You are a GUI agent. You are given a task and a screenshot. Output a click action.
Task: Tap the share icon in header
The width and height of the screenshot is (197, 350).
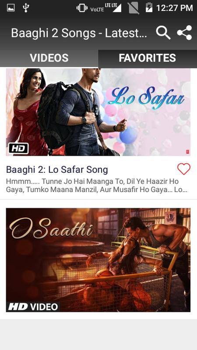click(184, 32)
